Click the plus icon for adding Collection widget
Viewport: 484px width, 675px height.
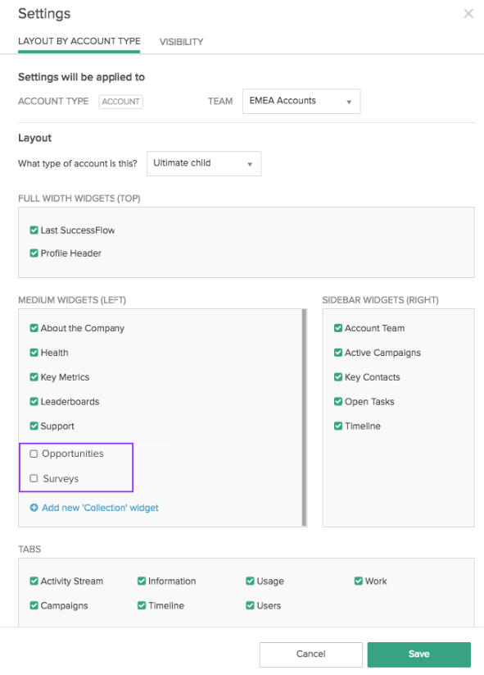(x=34, y=508)
